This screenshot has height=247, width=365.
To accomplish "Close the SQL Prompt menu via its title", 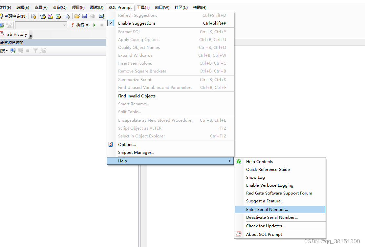I will 120,8.
